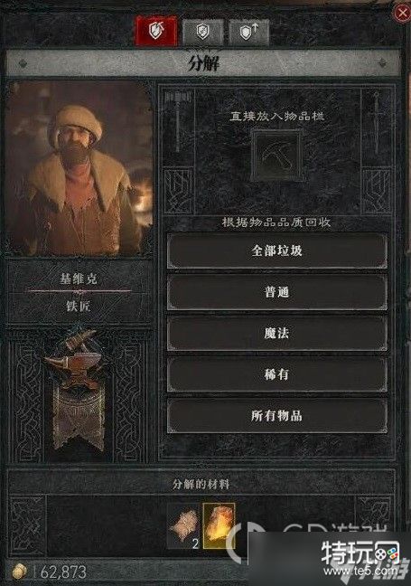Click the sword icon beside salvage slot
Viewport: 411px width, 586px height.
tap(377, 123)
